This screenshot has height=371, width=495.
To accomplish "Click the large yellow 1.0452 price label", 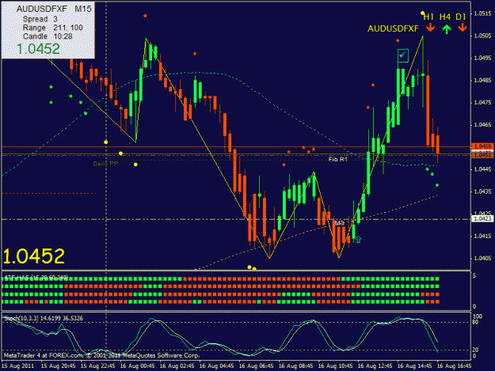I will [34, 256].
